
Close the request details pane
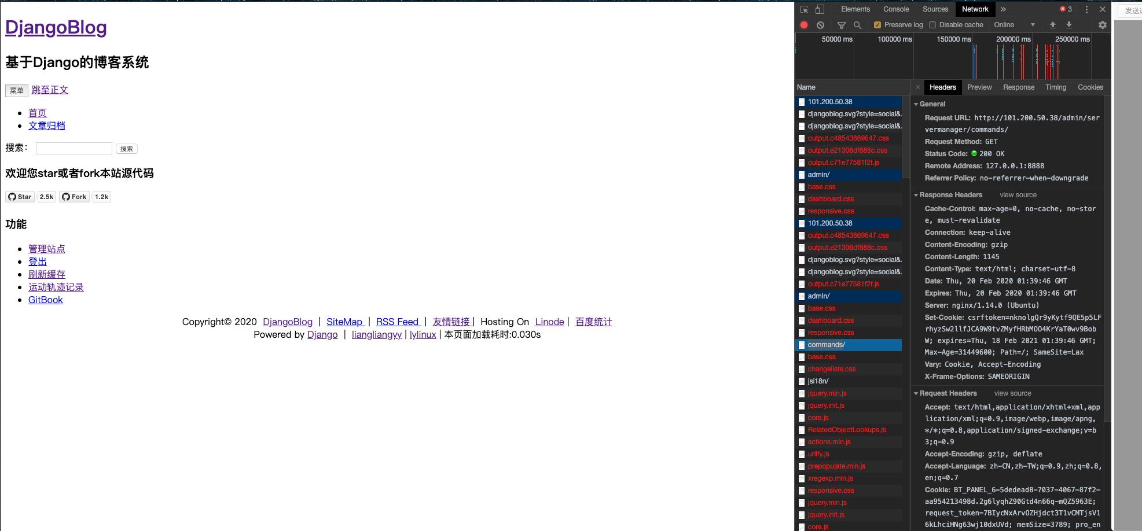click(917, 87)
